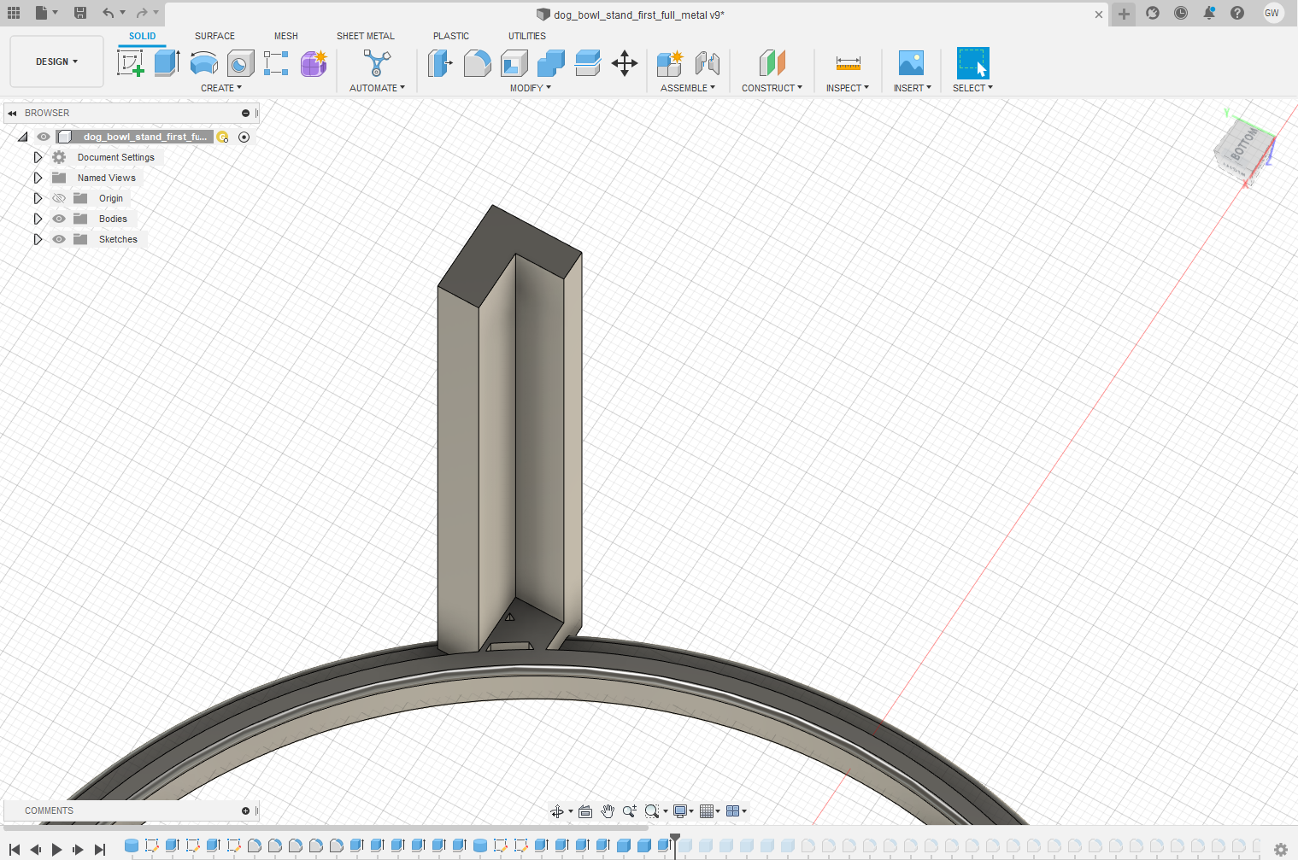Open the Notifications bell icon

pos(1209,13)
